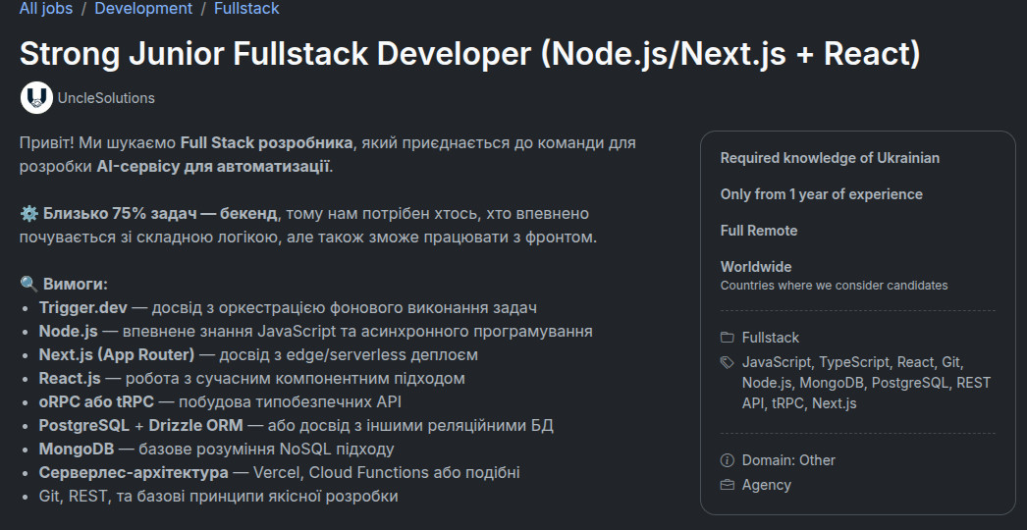Click the gear emoji before 'Близько 75% задач'
Screen dimensions: 1027x530
point(28,214)
